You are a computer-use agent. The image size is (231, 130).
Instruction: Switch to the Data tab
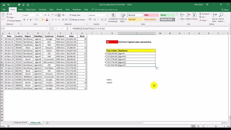pos(51,10)
